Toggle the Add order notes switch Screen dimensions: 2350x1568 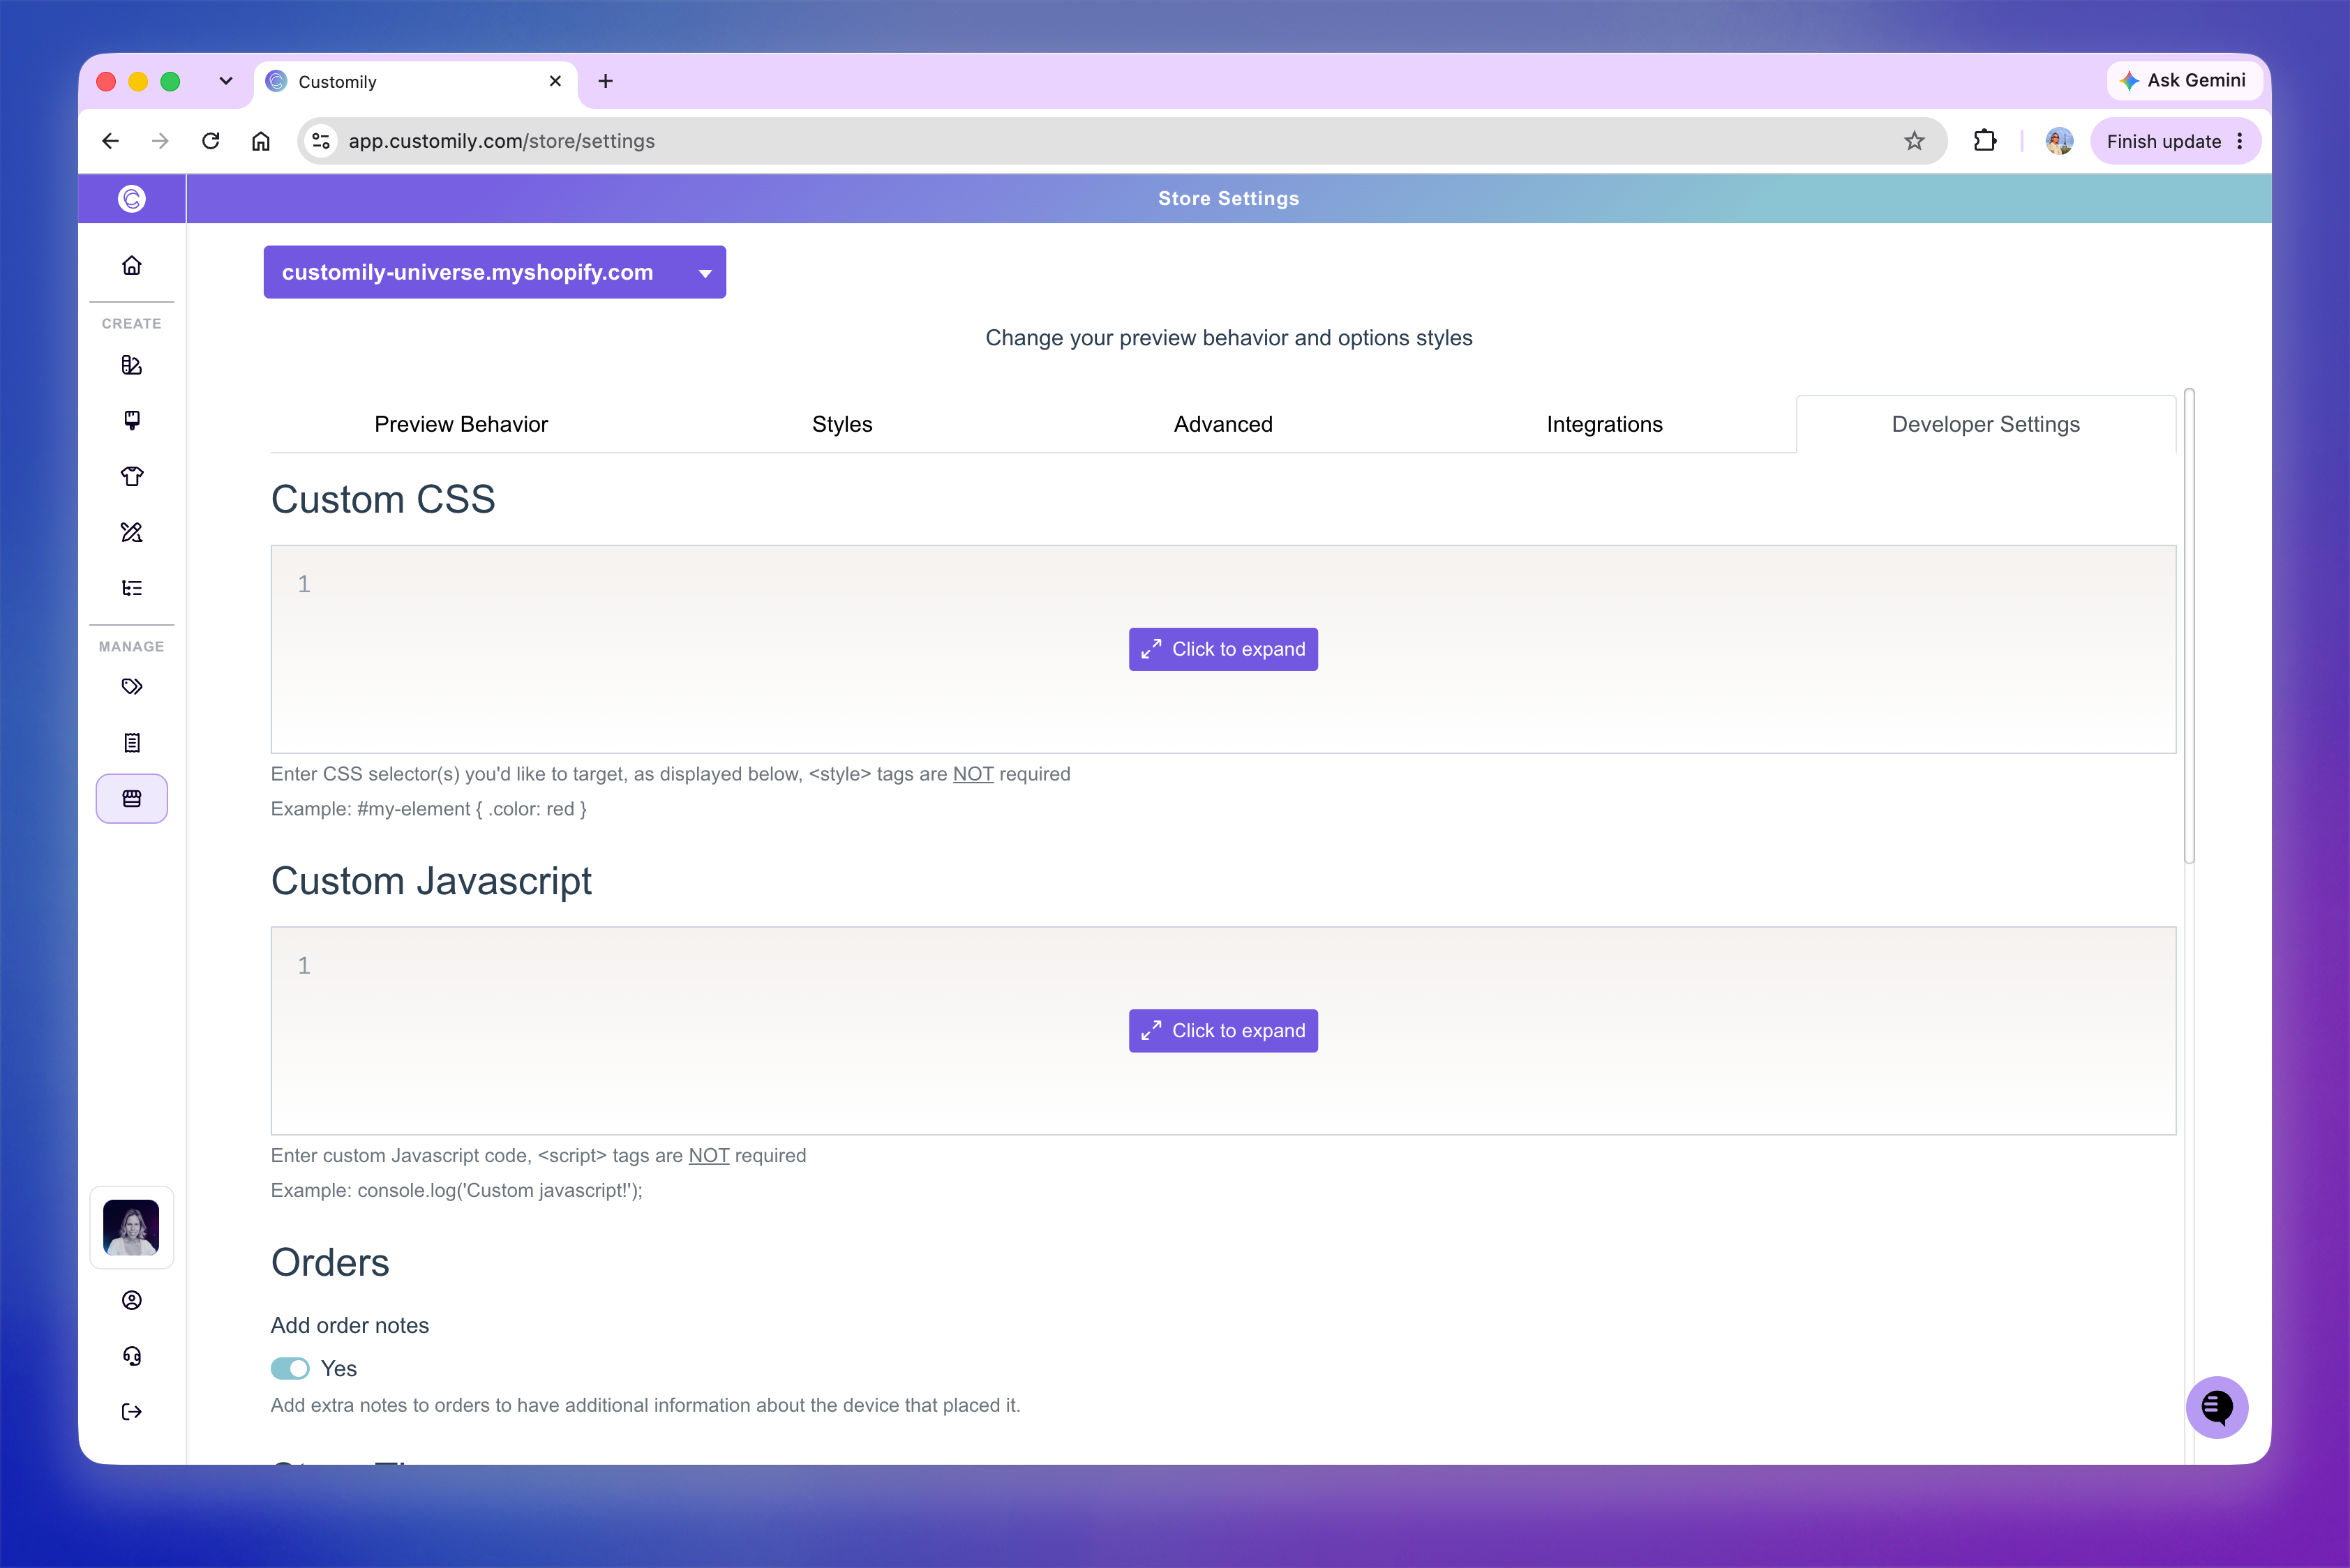coord(290,1368)
